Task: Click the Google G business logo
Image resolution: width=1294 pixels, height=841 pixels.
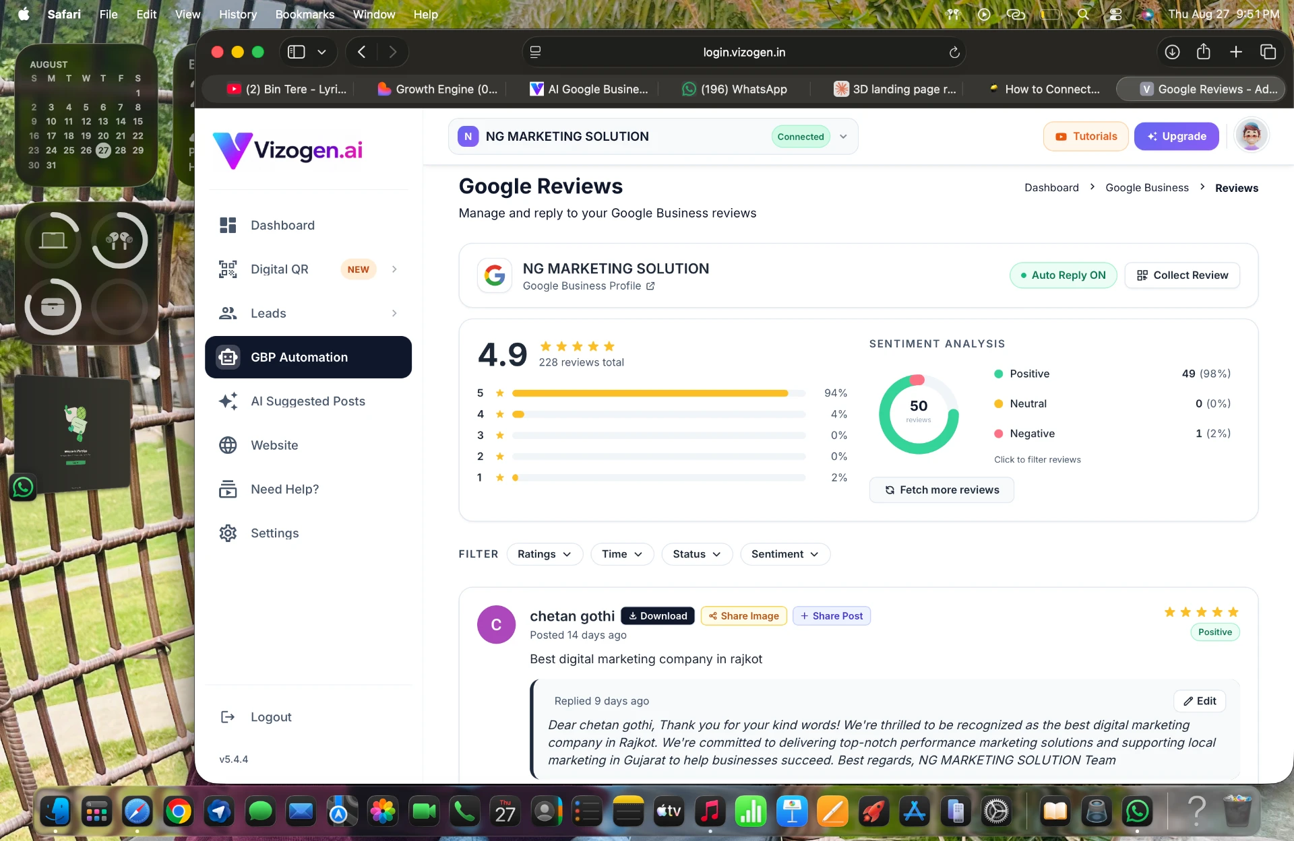Action: 495,275
